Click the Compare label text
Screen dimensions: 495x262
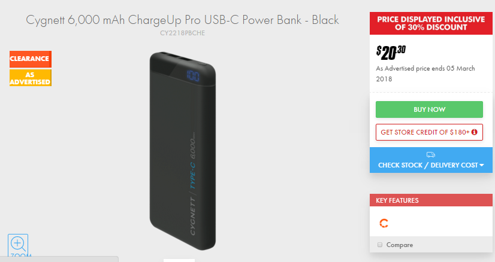click(399, 245)
